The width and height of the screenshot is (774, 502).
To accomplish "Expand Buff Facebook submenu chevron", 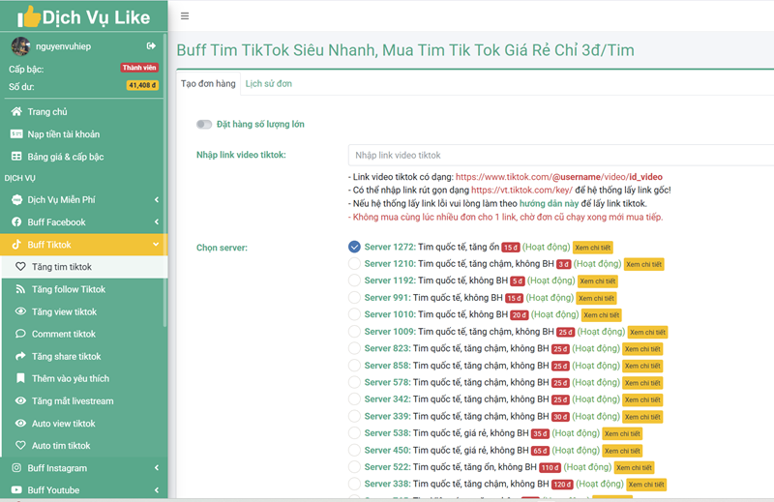I will point(157,222).
